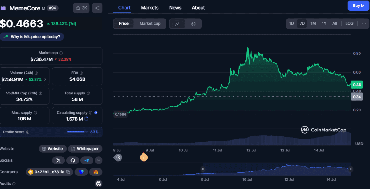
Task: Open the GitHub social link
Action: (x=72, y=160)
